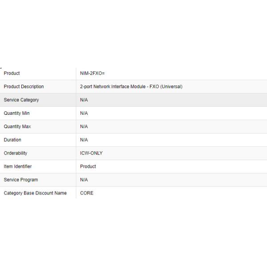Select the Service Program N/A value
The width and height of the screenshot is (267, 267).
click(x=84, y=180)
